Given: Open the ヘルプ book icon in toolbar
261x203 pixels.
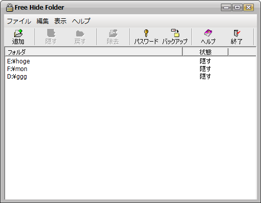Looking at the screenshot, I should pyautogui.click(x=208, y=33).
